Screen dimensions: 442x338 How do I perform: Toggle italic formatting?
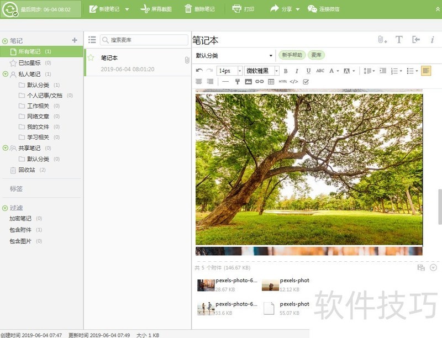point(297,71)
